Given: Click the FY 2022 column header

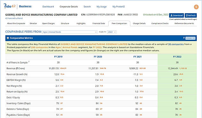Looking at the screenshot, I should click(177, 57).
